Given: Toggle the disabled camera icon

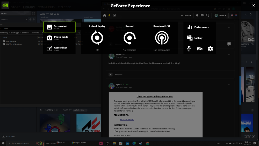Looking at the screenshot, I should coord(199,48).
